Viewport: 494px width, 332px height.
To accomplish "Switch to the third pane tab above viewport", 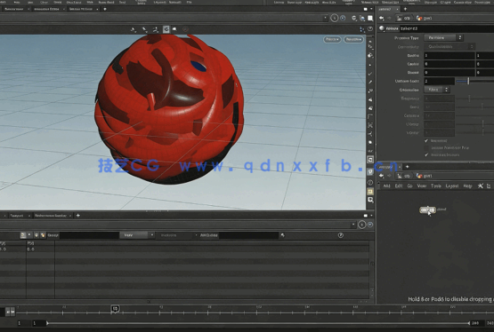I will [81, 9].
